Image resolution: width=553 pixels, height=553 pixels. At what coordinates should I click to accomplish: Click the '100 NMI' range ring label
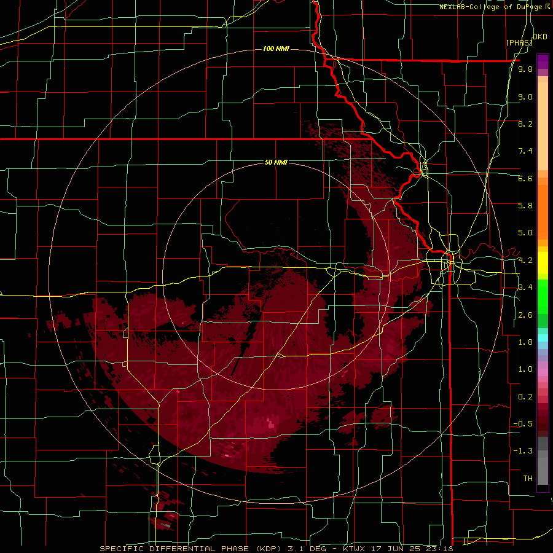coord(276,49)
